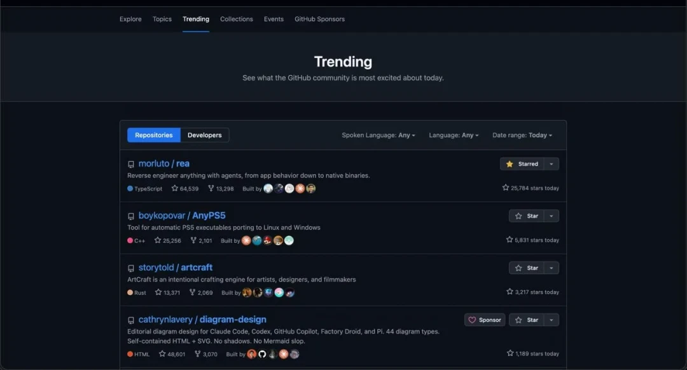Expand star lists dropdown for boykopovar / AnyPS5
Viewport: 687px width, 370px height.
(551, 216)
